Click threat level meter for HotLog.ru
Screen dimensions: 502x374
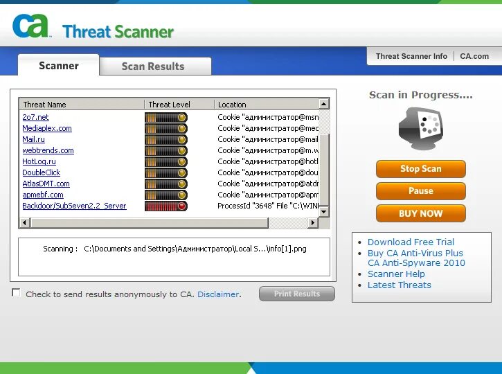pos(166,161)
